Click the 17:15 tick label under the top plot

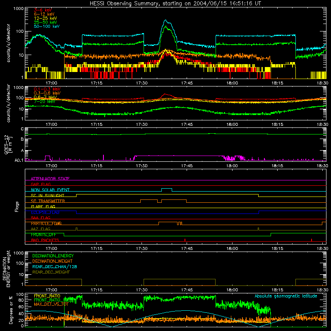(96, 83)
